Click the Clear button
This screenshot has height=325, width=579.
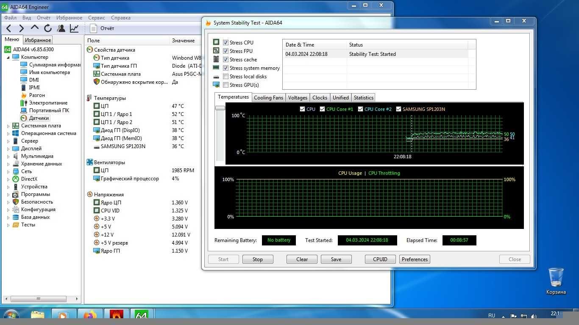[302, 259]
